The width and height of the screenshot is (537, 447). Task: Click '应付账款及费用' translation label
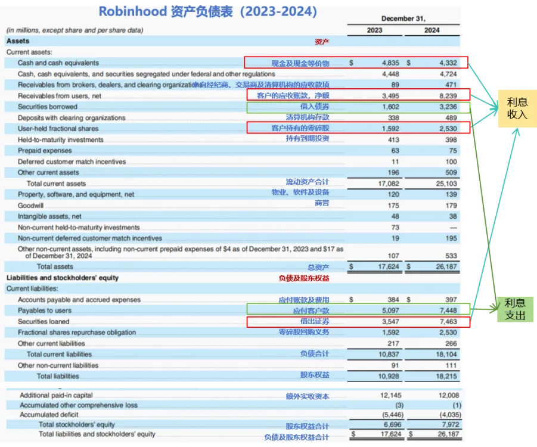[x=304, y=300]
